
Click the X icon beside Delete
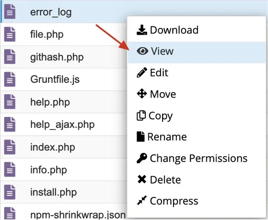point(142,180)
